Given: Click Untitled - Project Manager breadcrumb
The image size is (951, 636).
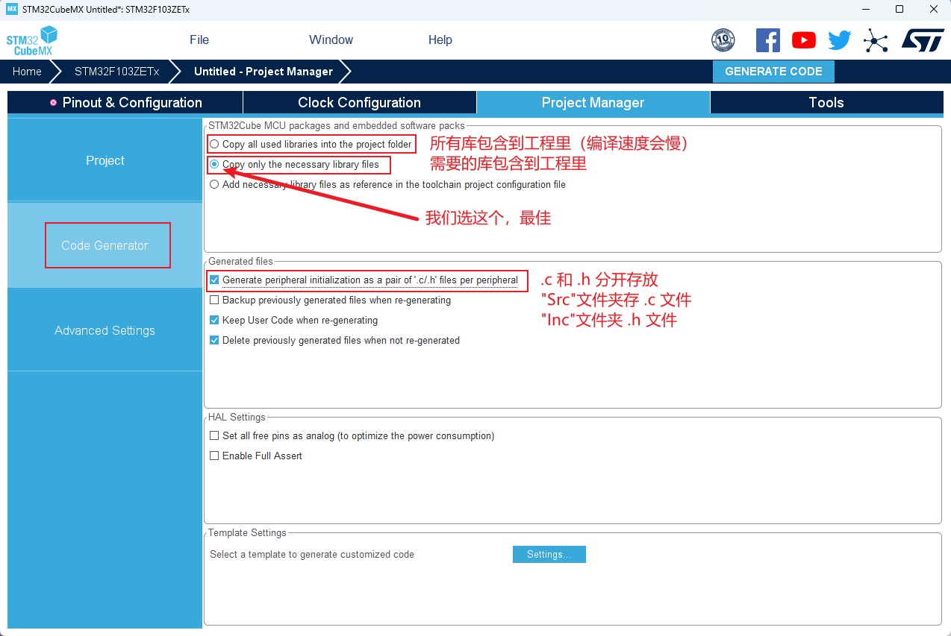Looking at the screenshot, I should pyautogui.click(x=264, y=72).
